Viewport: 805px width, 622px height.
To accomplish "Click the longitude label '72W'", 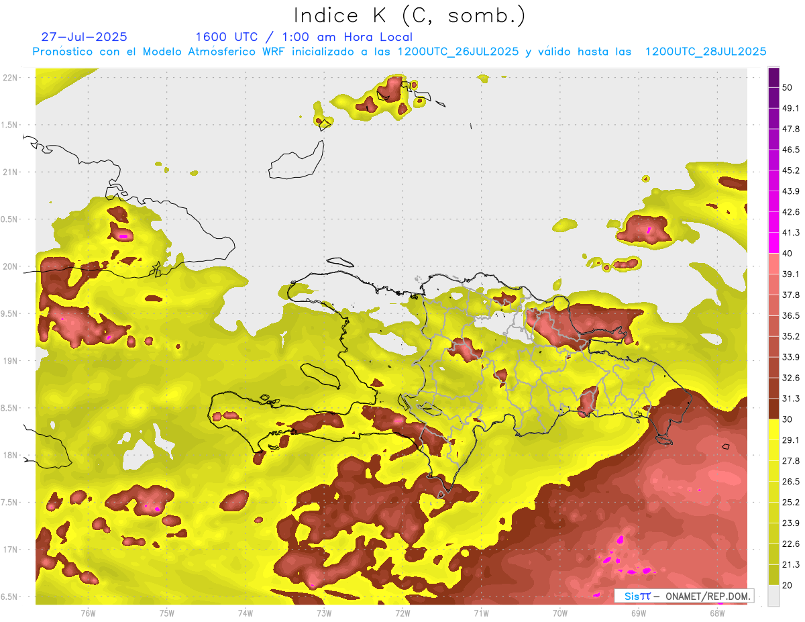I will pos(402,613).
